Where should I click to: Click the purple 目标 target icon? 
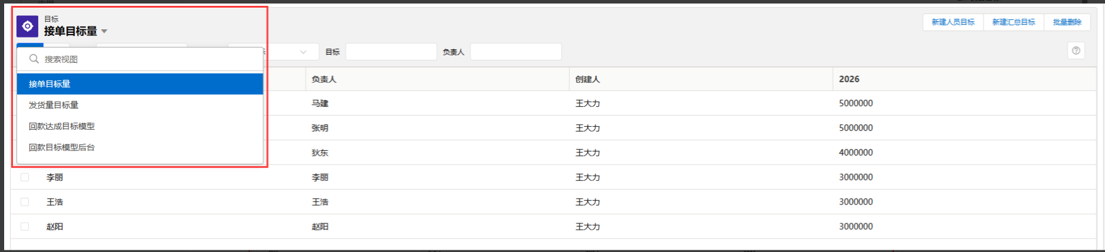click(x=27, y=26)
